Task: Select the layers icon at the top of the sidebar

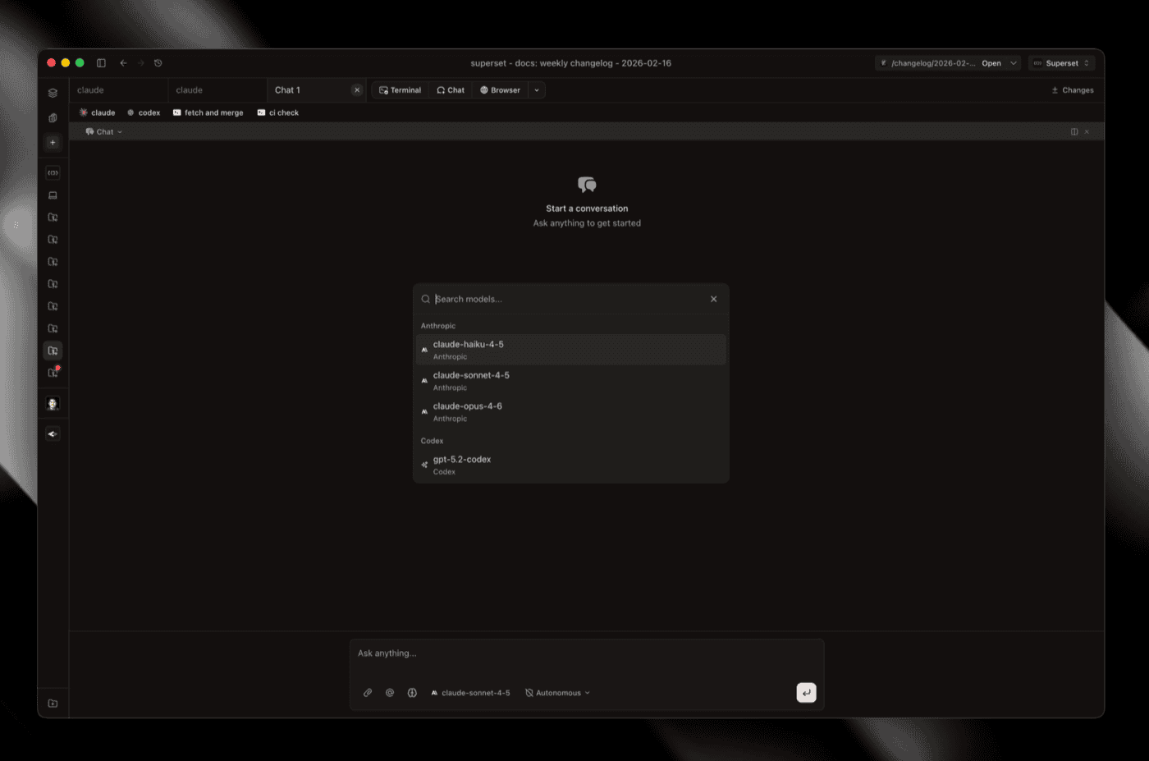Action: point(53,93)
